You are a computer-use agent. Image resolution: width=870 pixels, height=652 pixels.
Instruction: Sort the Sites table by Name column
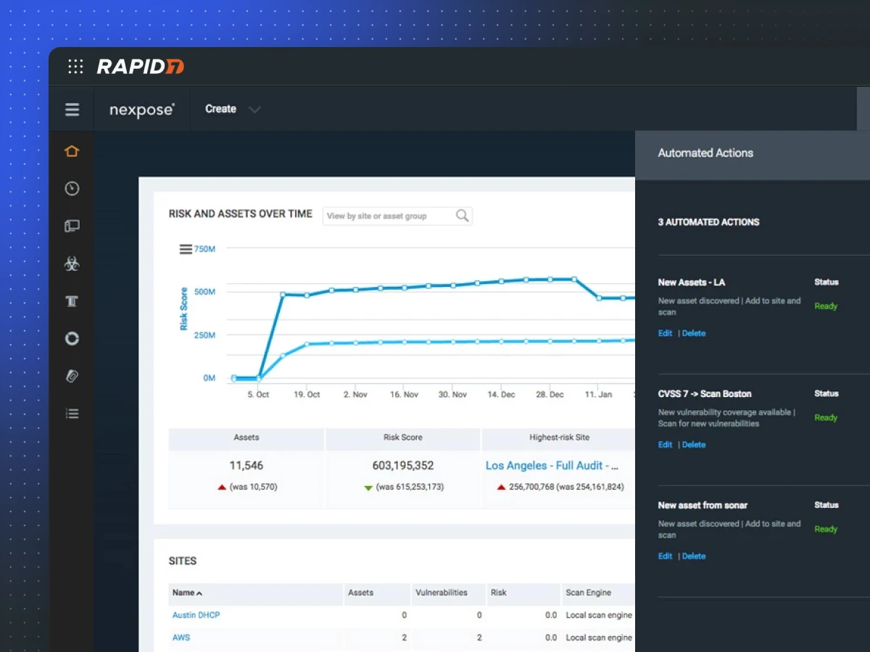coord(188,593)
